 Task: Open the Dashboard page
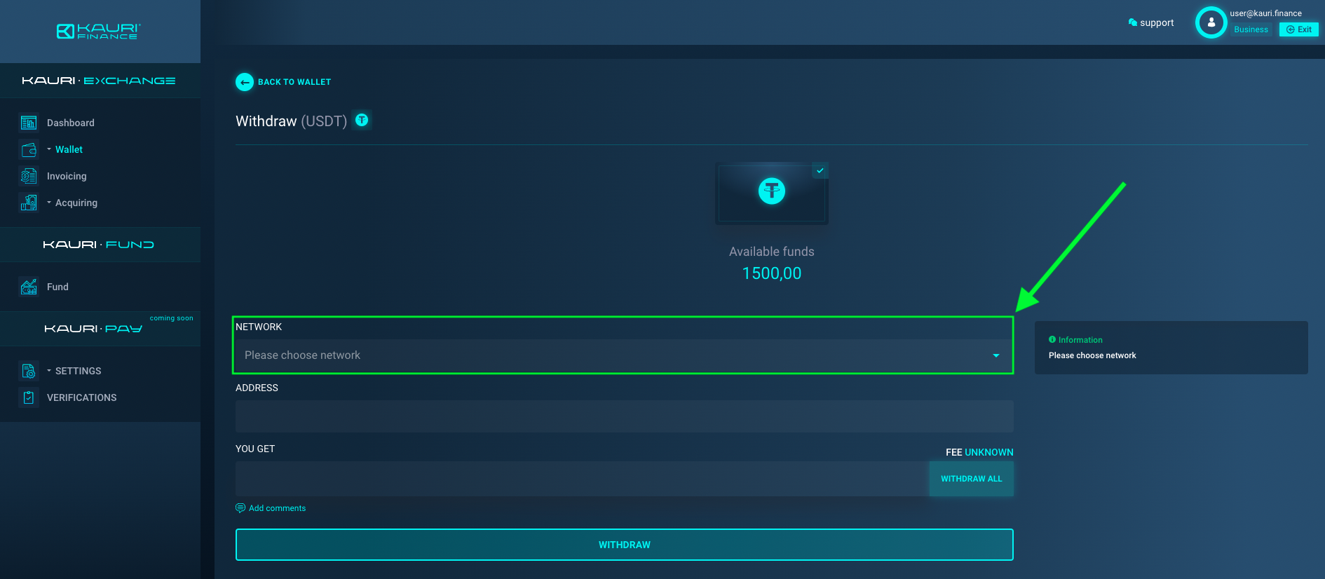70,123
